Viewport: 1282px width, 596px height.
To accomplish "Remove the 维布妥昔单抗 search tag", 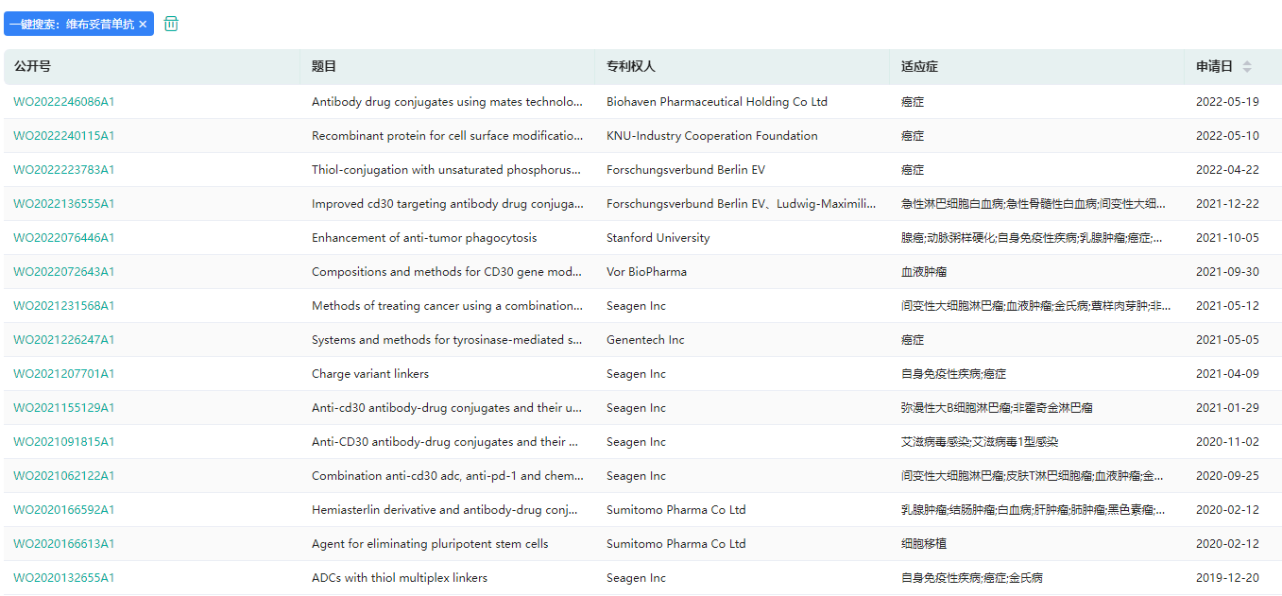I will 143,25.
